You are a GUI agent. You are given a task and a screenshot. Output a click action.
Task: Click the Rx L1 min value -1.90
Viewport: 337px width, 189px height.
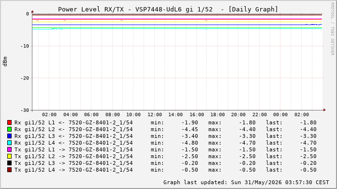click(190, 122)
